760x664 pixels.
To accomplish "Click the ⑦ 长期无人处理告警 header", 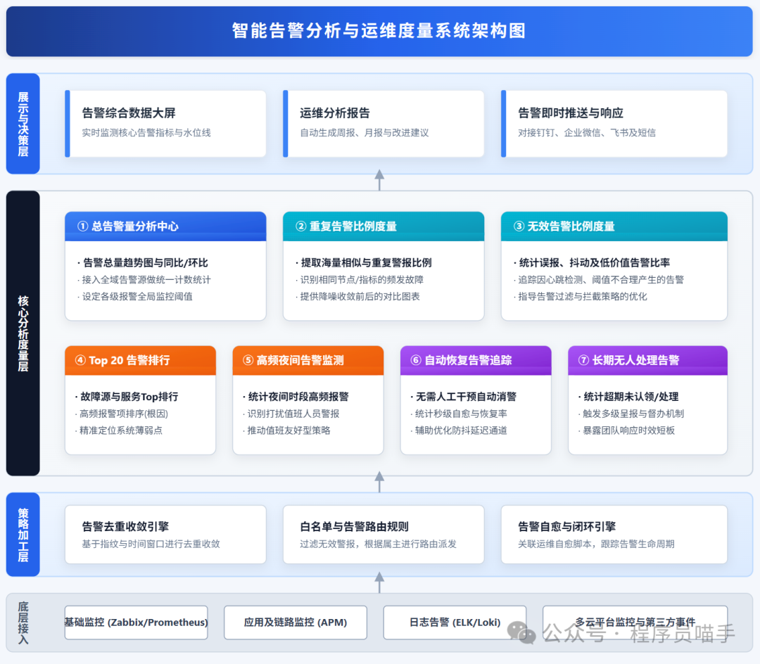I will tap(647, 360).
